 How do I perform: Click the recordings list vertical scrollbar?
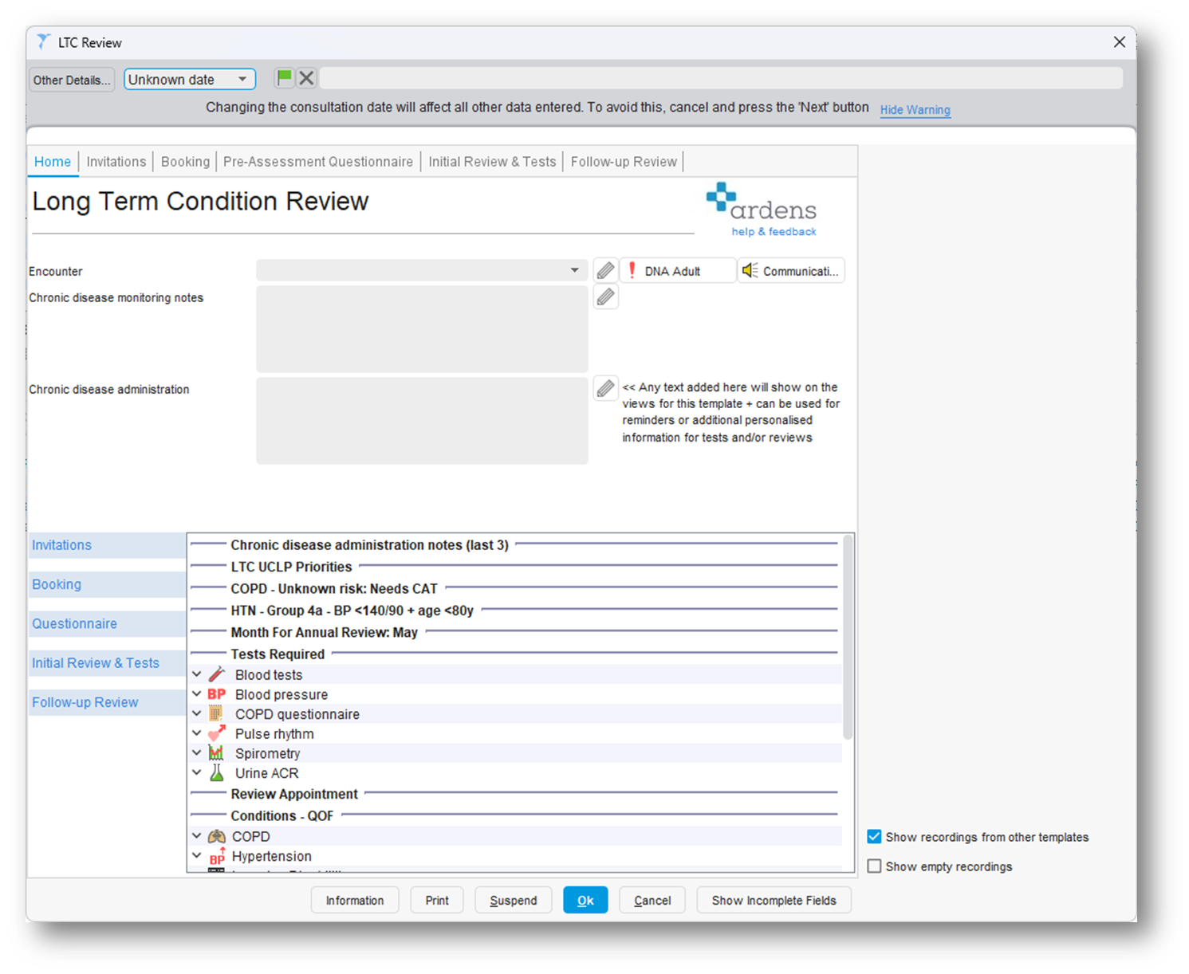click(x=848, y=638)
